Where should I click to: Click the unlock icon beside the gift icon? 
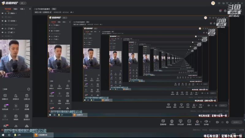(225, 11)
